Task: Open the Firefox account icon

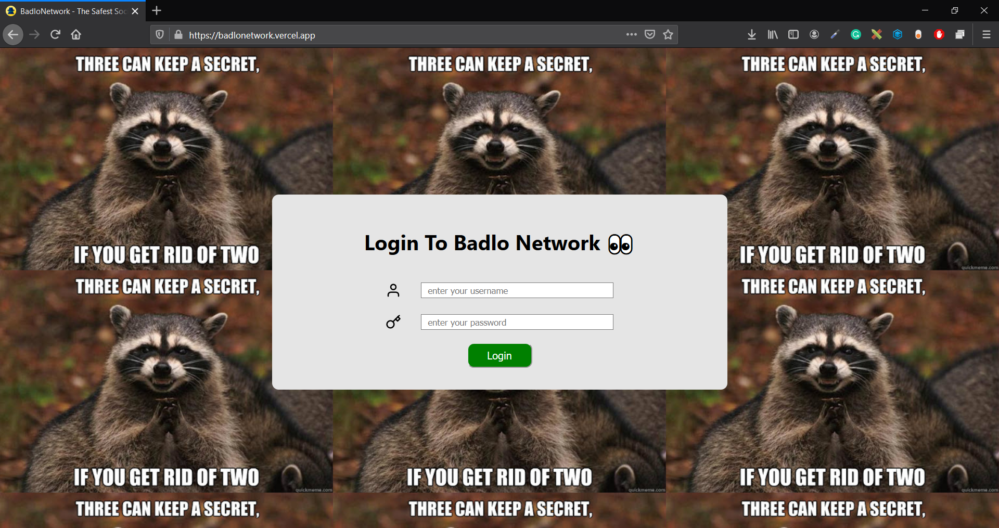Action: [x=814, y=35]
